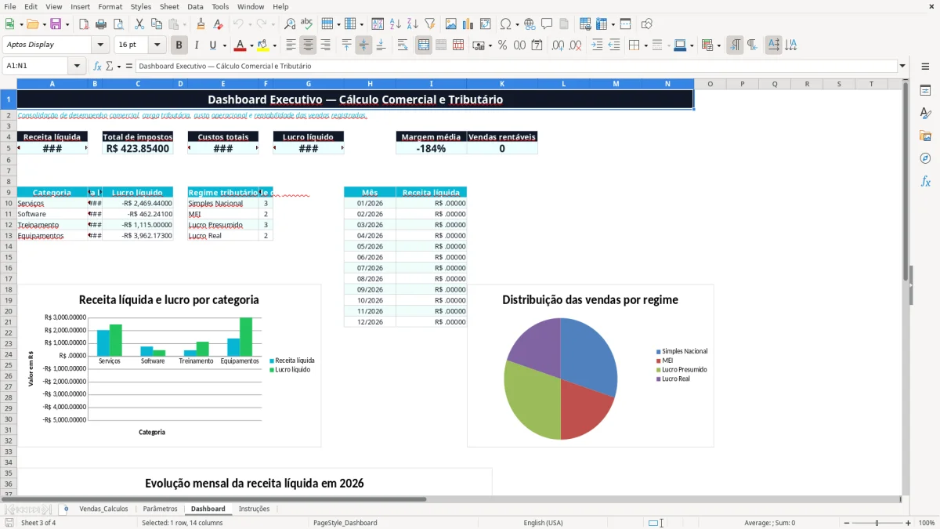Click Clear Direct Formatting icon
Screen dimensions: 940x529
click(x=219, y=24)
